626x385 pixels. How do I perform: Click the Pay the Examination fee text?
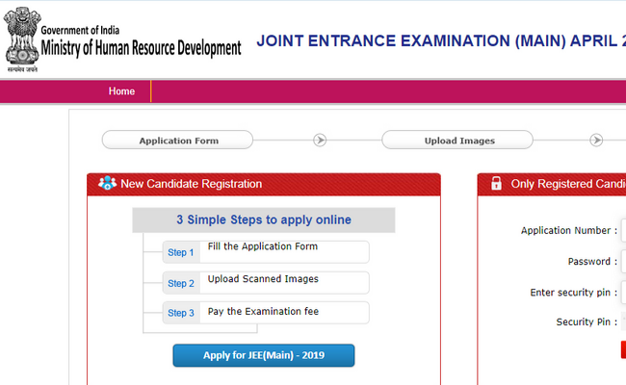coord(263,312)
